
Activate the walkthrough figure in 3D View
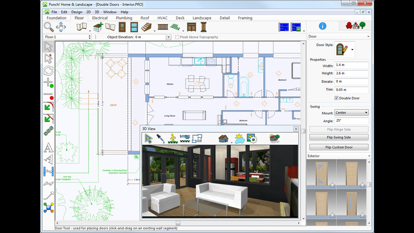click(172, 138)
